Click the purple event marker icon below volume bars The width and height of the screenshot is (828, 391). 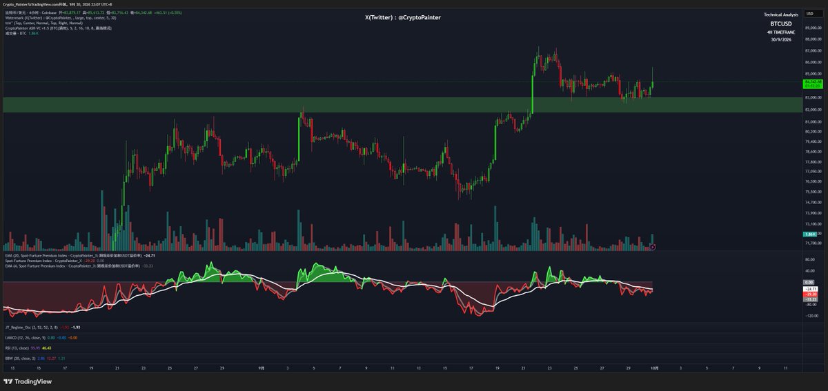[x=653, y=246]
